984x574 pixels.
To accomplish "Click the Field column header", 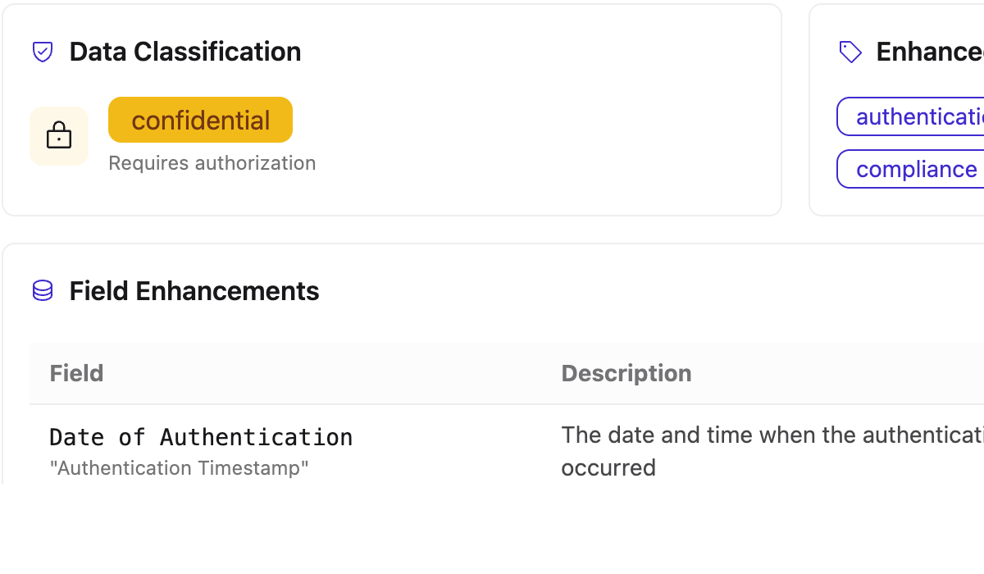I will coord(76,373).
